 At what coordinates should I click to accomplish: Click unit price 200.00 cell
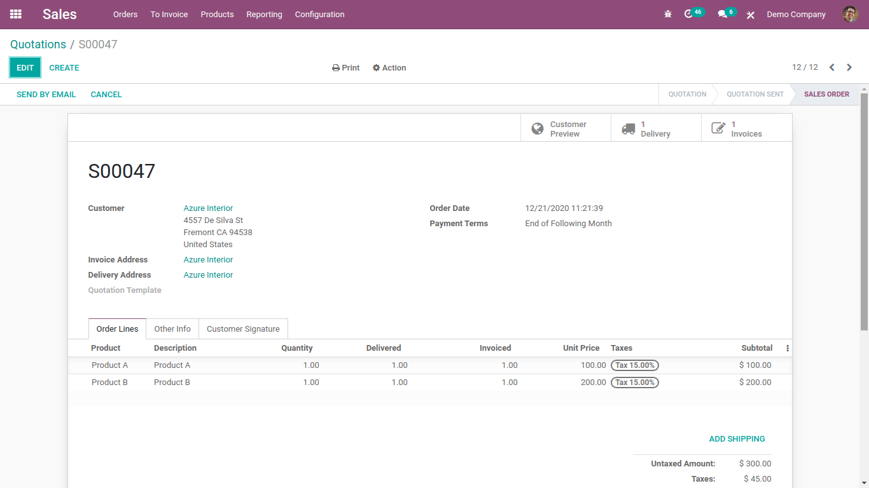tap(594, 383)
